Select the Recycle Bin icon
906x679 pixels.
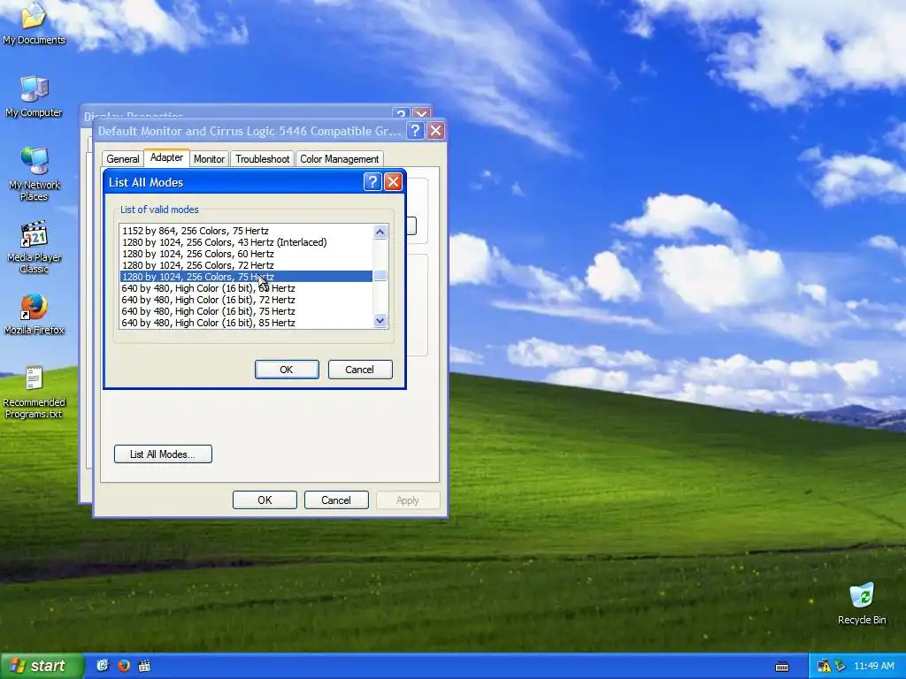tap(862, 604)
